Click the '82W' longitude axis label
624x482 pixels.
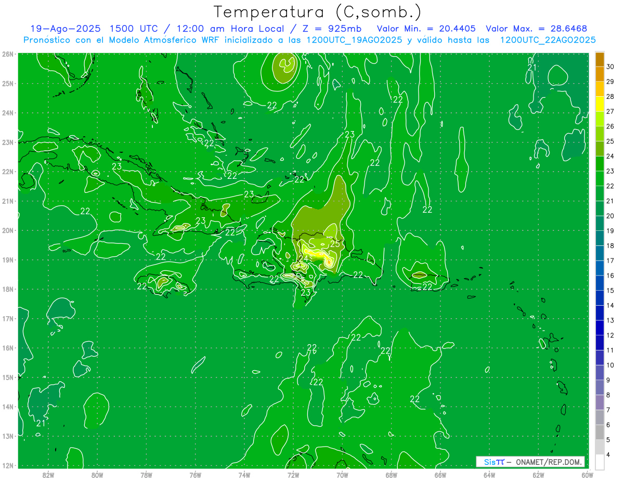tap(48, 475)
